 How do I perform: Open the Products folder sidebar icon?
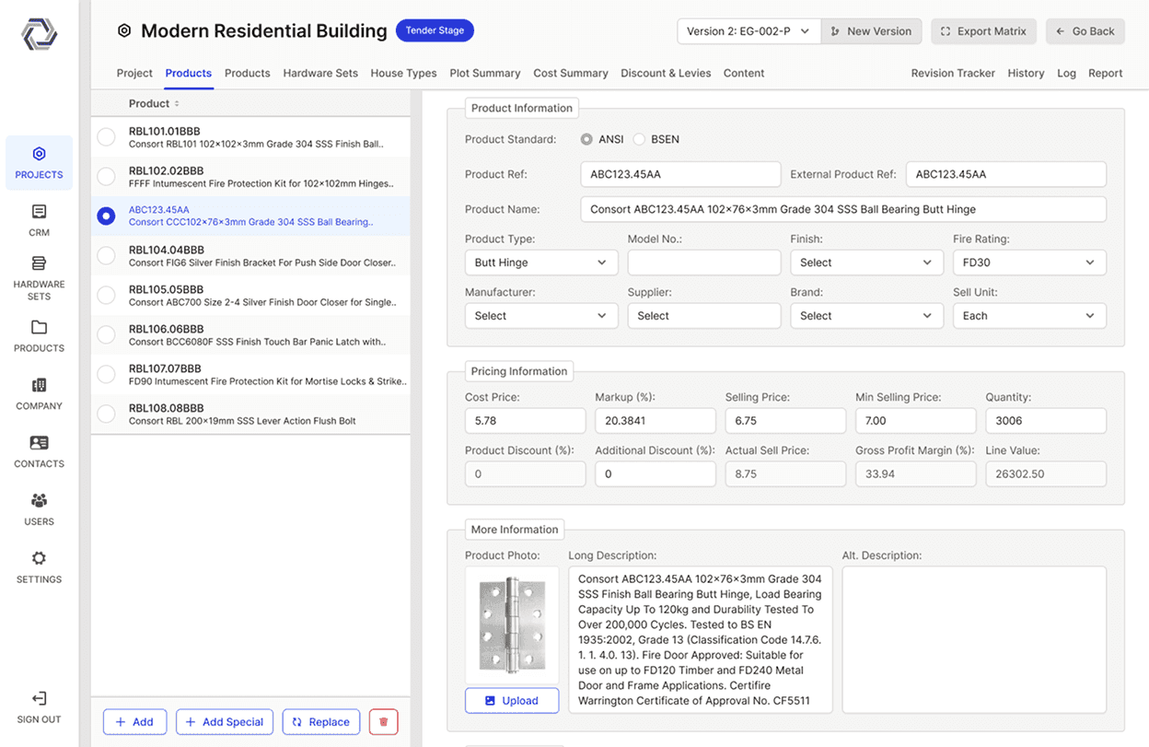tap(39, 327)
